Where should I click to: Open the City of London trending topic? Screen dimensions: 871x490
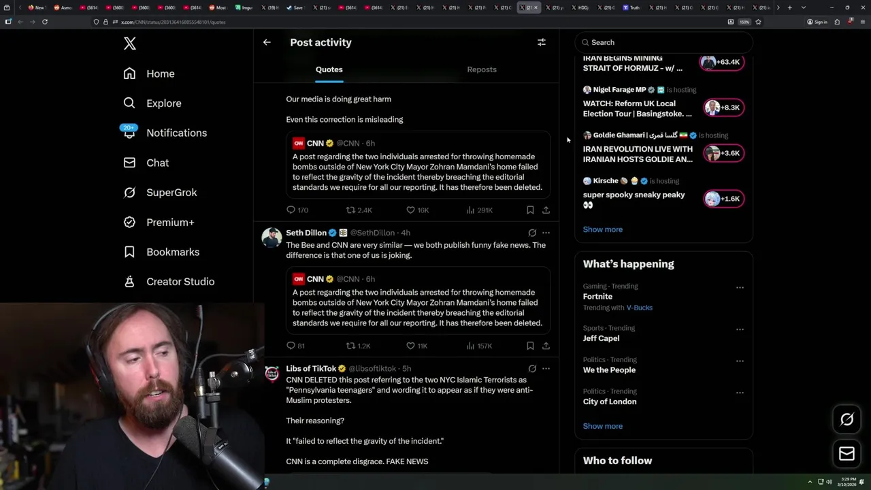[x=610, y=402]
